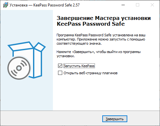Viewport: 160px width, 126px height.
Task: Click the KeePass installer icon in title bar
Action: (x=5, y=5)
